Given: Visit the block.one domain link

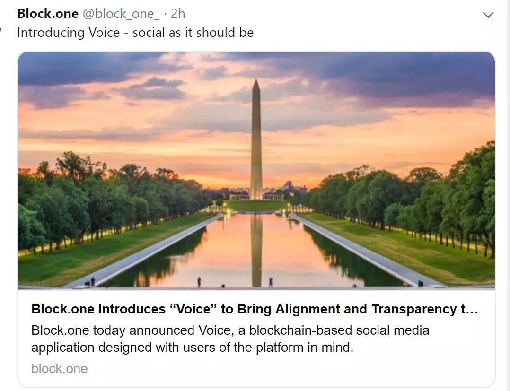Looking at the screenshot, I should pyautogui.click(x=60, y=369).
